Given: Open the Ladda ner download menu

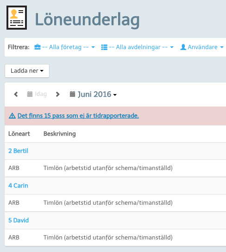Looking at the screenshot, I should click(27, 71).
